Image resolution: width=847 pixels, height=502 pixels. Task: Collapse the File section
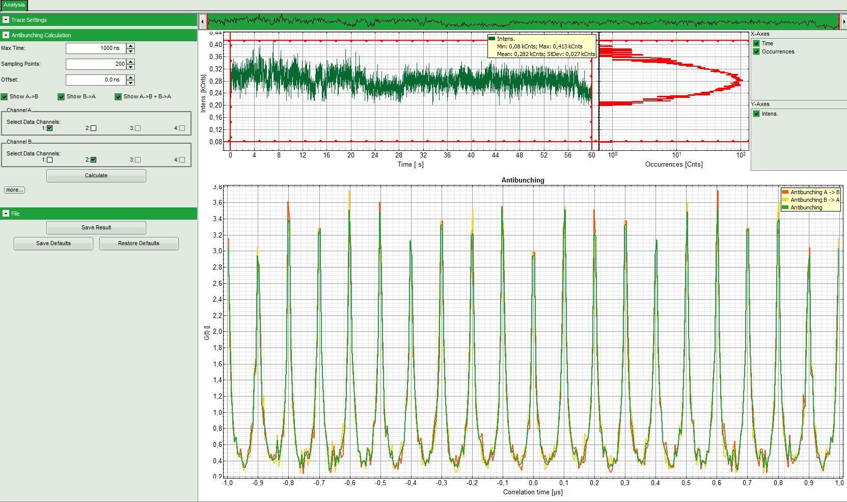point(6,214)
